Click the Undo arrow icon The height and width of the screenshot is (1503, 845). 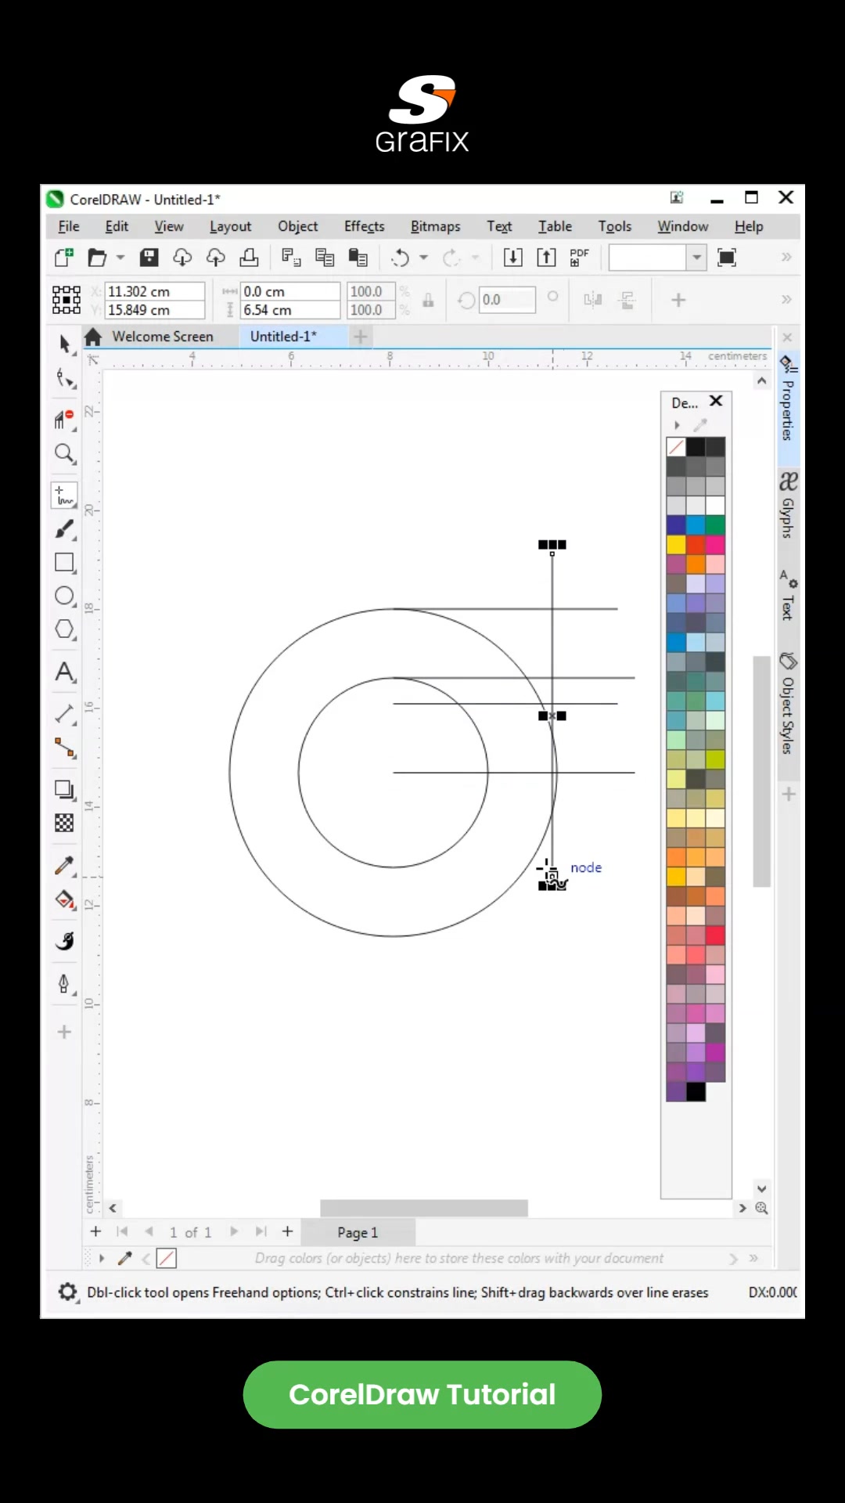401,258
